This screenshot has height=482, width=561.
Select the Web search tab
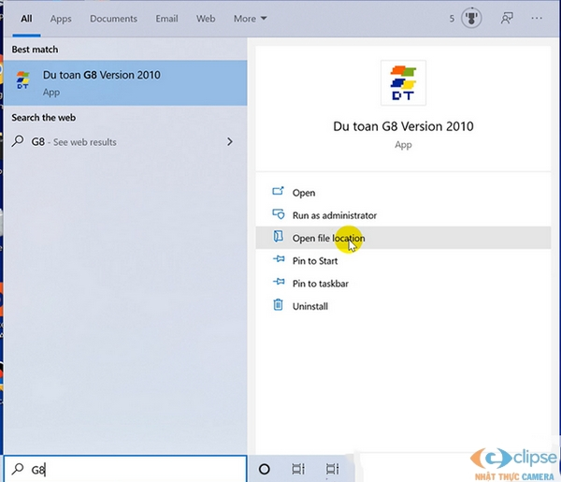click(x=206, y=19)
